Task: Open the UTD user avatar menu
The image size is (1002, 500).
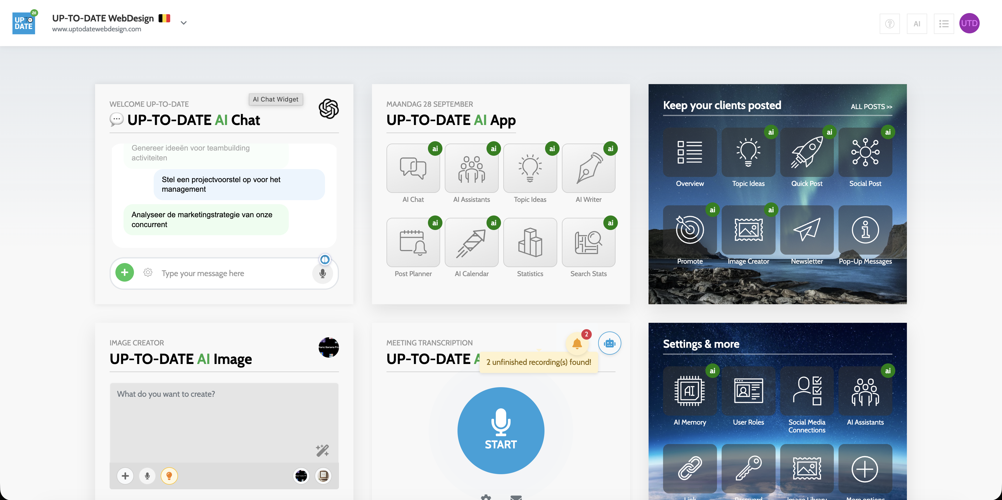Action: [969, 23]
